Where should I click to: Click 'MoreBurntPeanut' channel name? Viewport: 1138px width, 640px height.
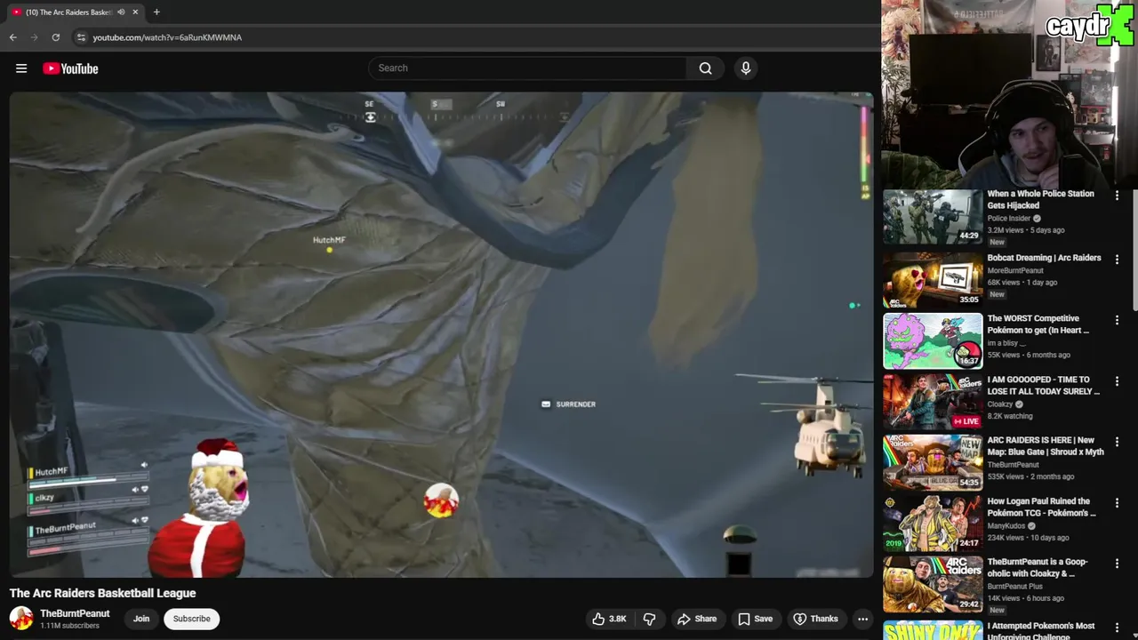tap(1015, 270)
